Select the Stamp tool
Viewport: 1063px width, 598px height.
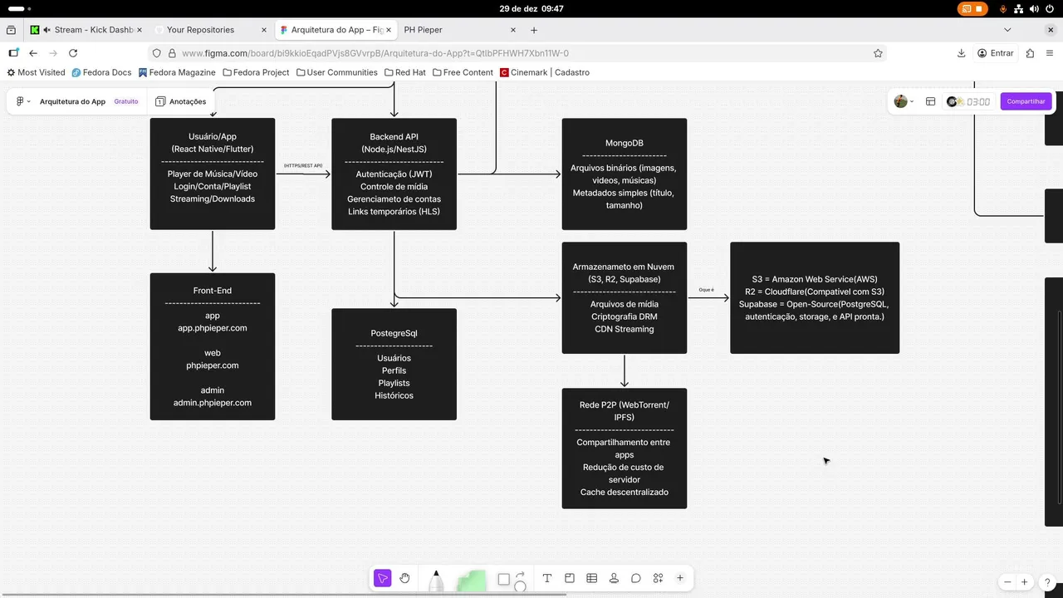point(614,578)
